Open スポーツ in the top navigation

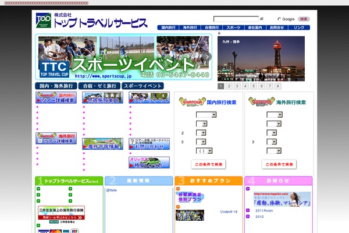pos(233,27)
